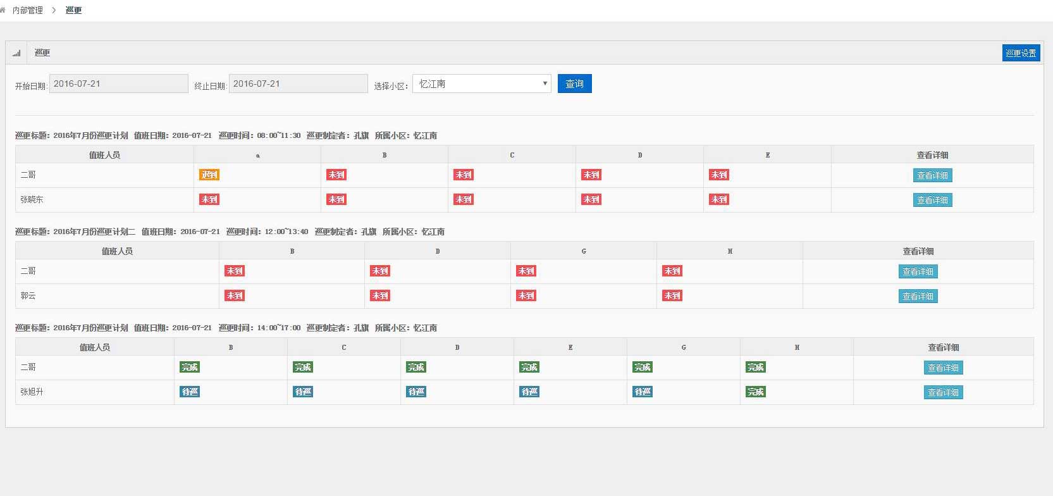Click 查看详细 for 二哥 in the 08:00 plan

coord(933,175)
